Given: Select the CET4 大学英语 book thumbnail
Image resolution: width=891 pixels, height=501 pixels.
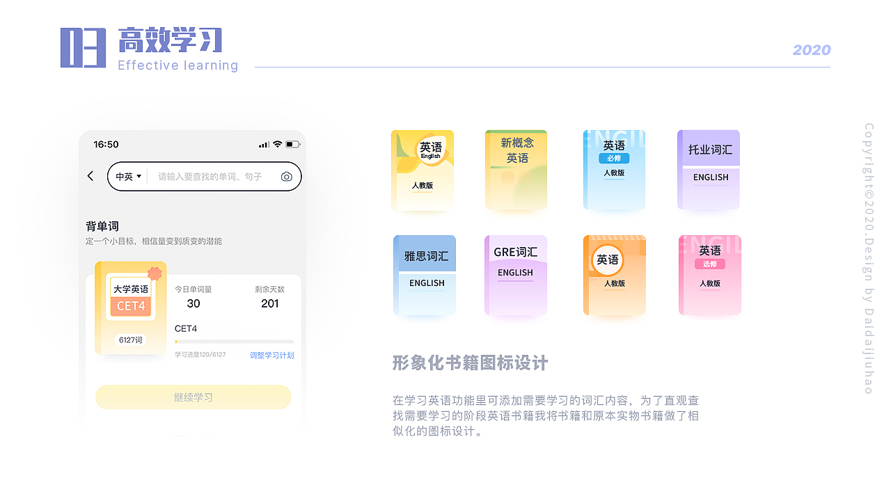Looking at the screenshot, I should (131, 308).
